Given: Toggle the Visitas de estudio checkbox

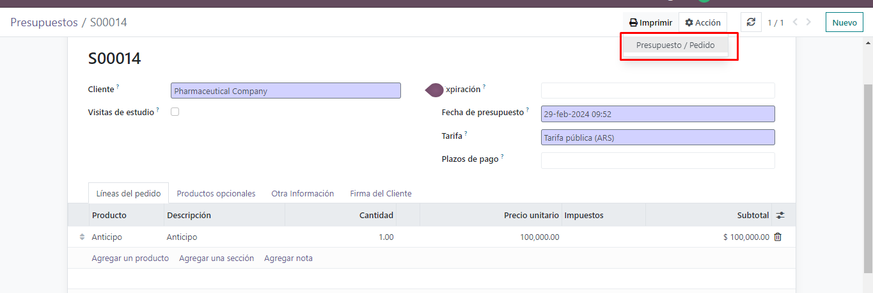Looking at the screenshot, I should pos(175,112).
